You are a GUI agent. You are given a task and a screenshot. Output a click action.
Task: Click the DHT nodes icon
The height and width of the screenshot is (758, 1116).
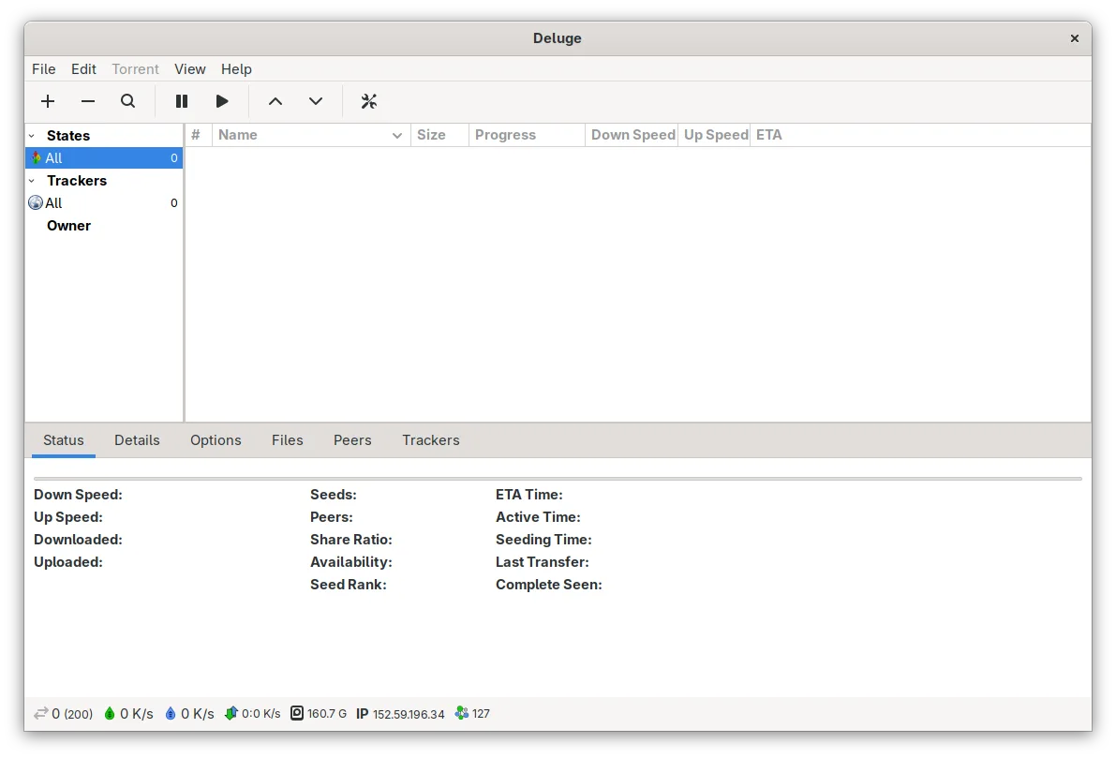point(461,713)
